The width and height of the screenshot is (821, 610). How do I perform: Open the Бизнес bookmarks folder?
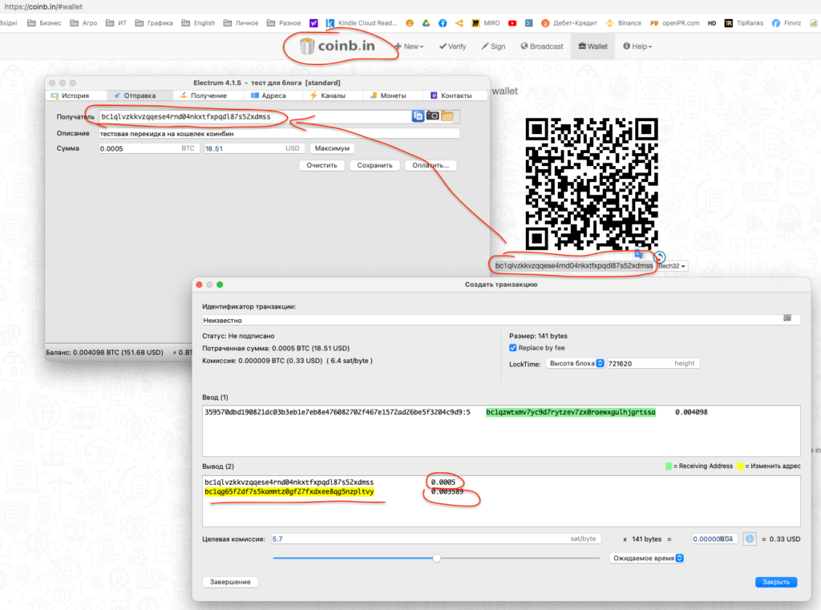(x=45, y=23)
